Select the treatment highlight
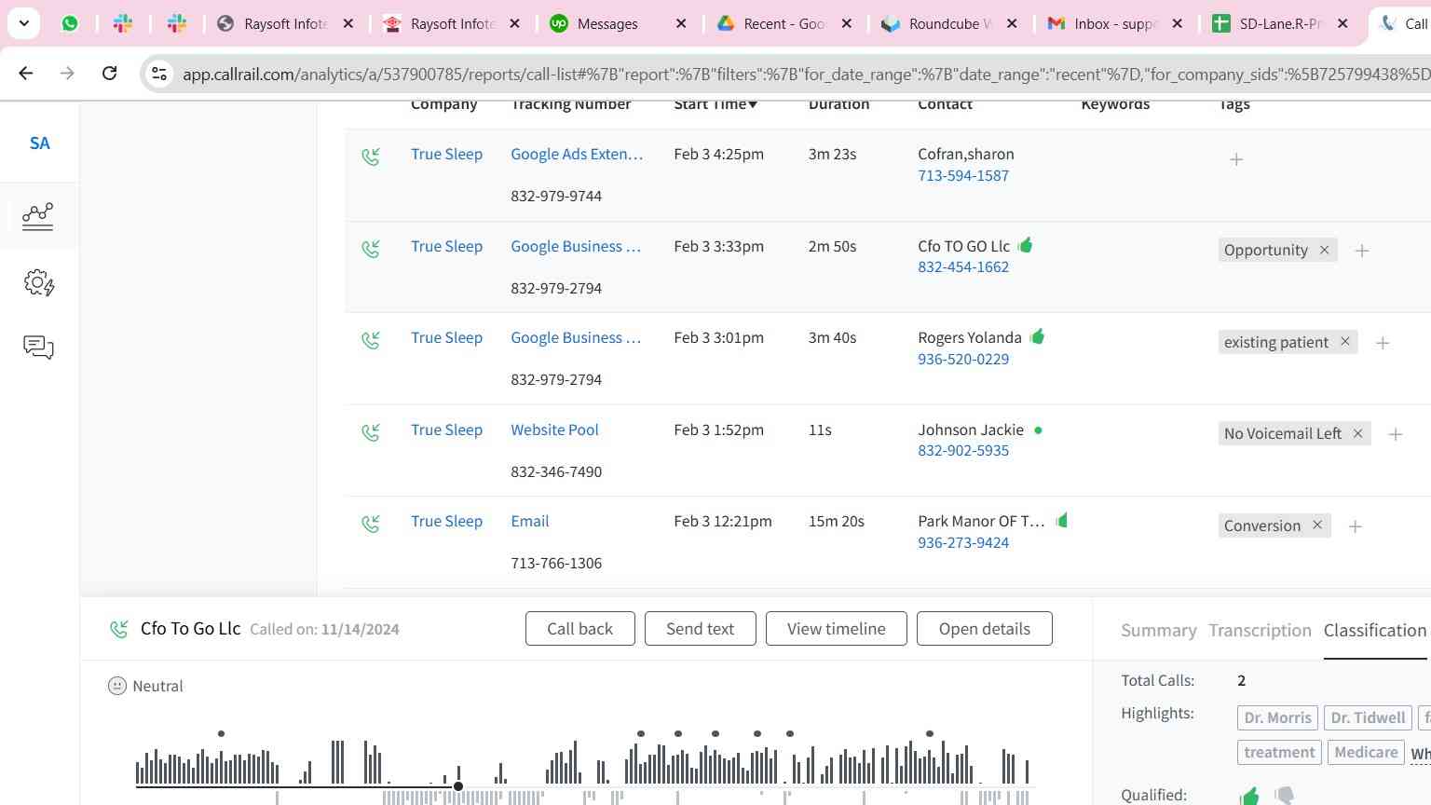Viewport: 1431px width, 805px height. pyautogui.click(x=1279, y=752)
